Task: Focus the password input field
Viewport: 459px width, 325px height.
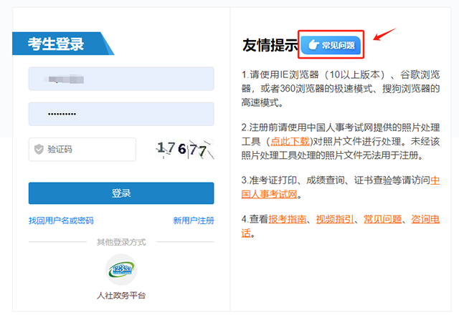Action: click(x=121, y=114)
